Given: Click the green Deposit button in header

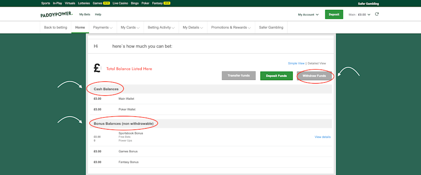Looking at the screenshot, I should (x=334, y=14).
